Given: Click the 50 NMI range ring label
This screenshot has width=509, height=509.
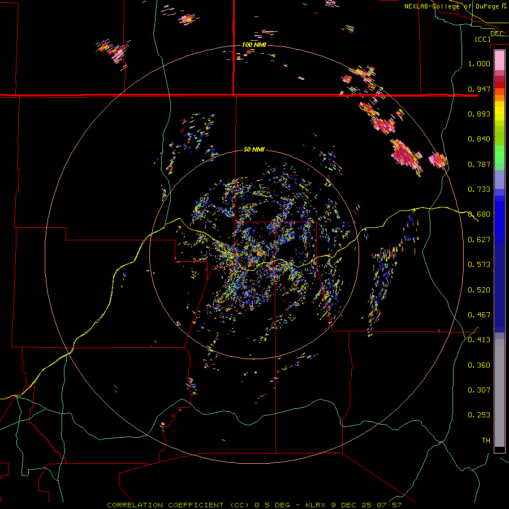Looking at the screenshot, I should pyautogui.click(x=254, y=150).
